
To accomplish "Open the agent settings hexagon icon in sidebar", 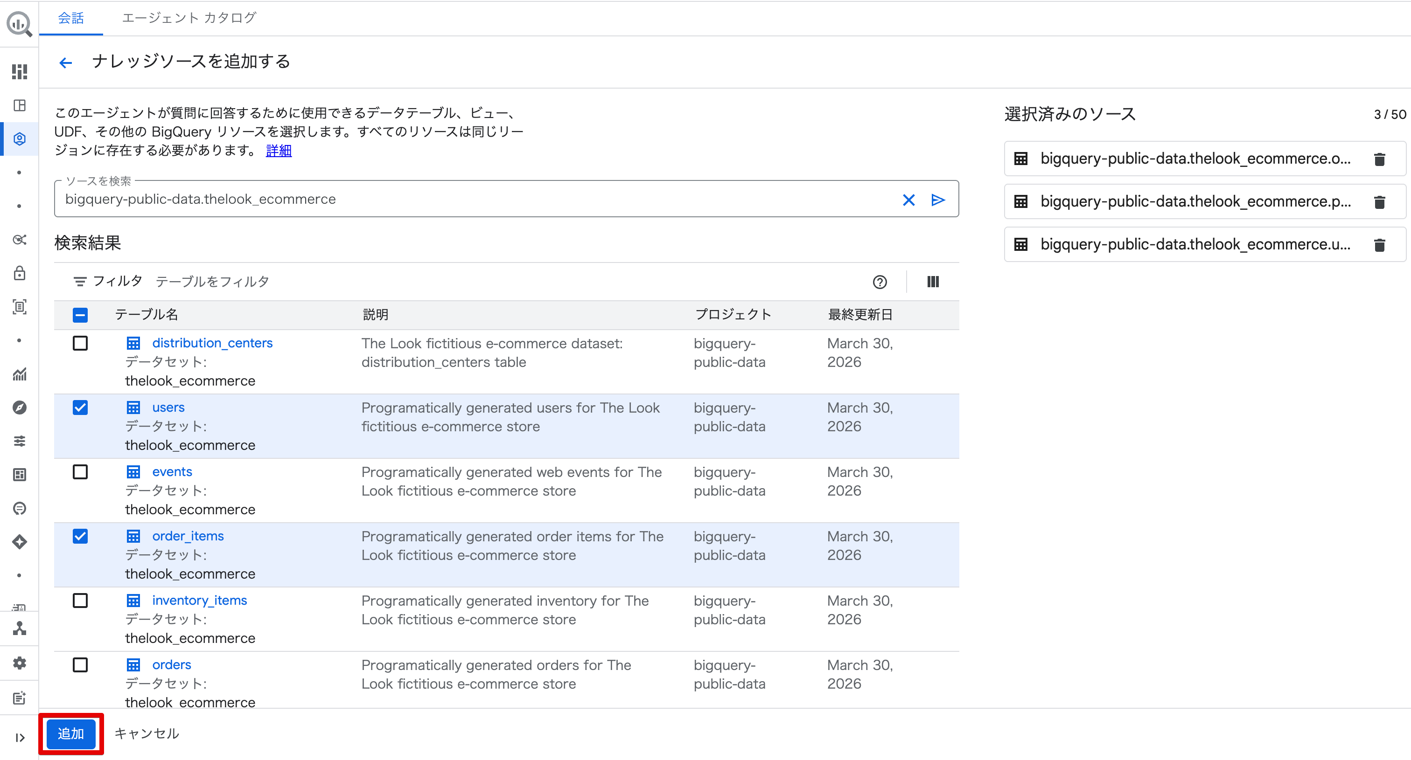I will click(x=19, y=138).
